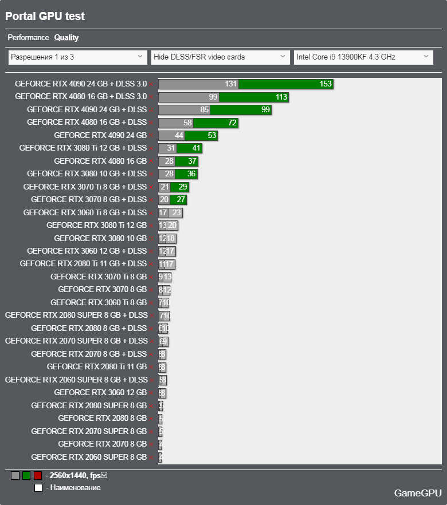Remove RTX 2070 SUPER 8 GB + DLSS row

pos(152,341)
